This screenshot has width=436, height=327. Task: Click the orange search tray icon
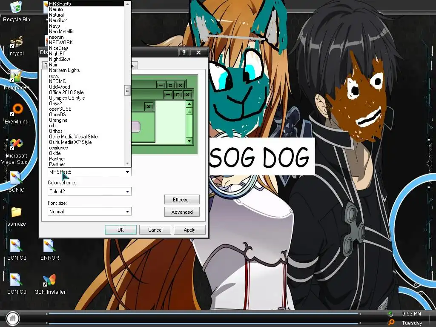[x=392, y=322]
